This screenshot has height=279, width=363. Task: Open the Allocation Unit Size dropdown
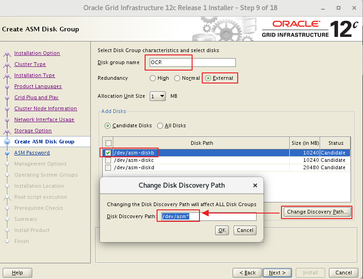(x=157, y=96)
